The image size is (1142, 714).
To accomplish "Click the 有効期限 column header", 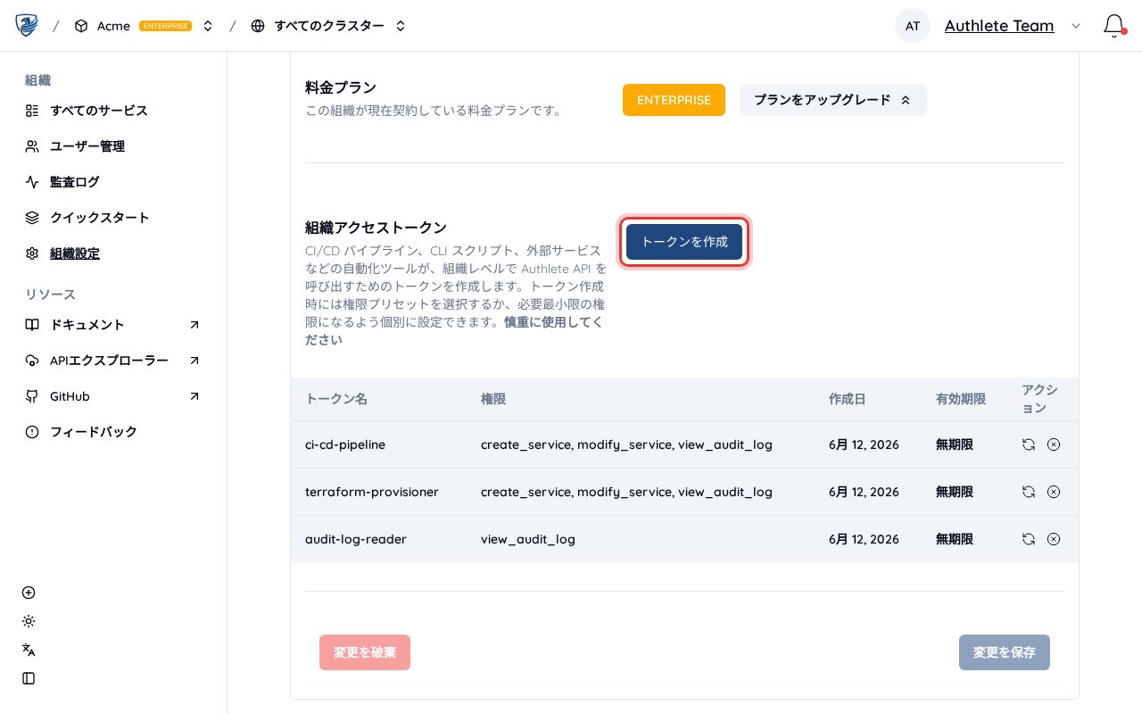I will pos(961,399).
